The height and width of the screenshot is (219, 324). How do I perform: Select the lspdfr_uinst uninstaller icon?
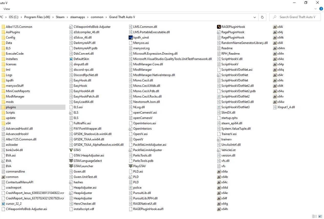(131, 38)
